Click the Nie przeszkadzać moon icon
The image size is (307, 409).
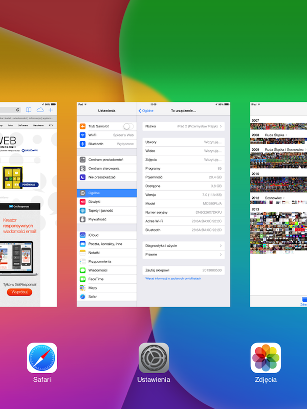point(82,177)
